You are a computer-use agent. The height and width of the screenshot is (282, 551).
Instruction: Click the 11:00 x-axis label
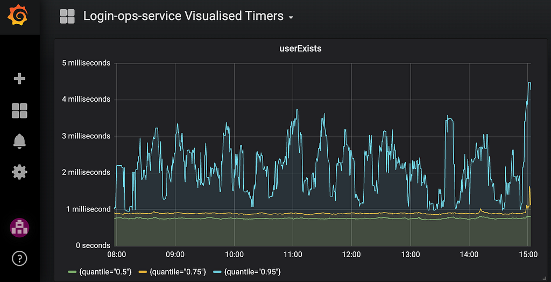point(293,254)
